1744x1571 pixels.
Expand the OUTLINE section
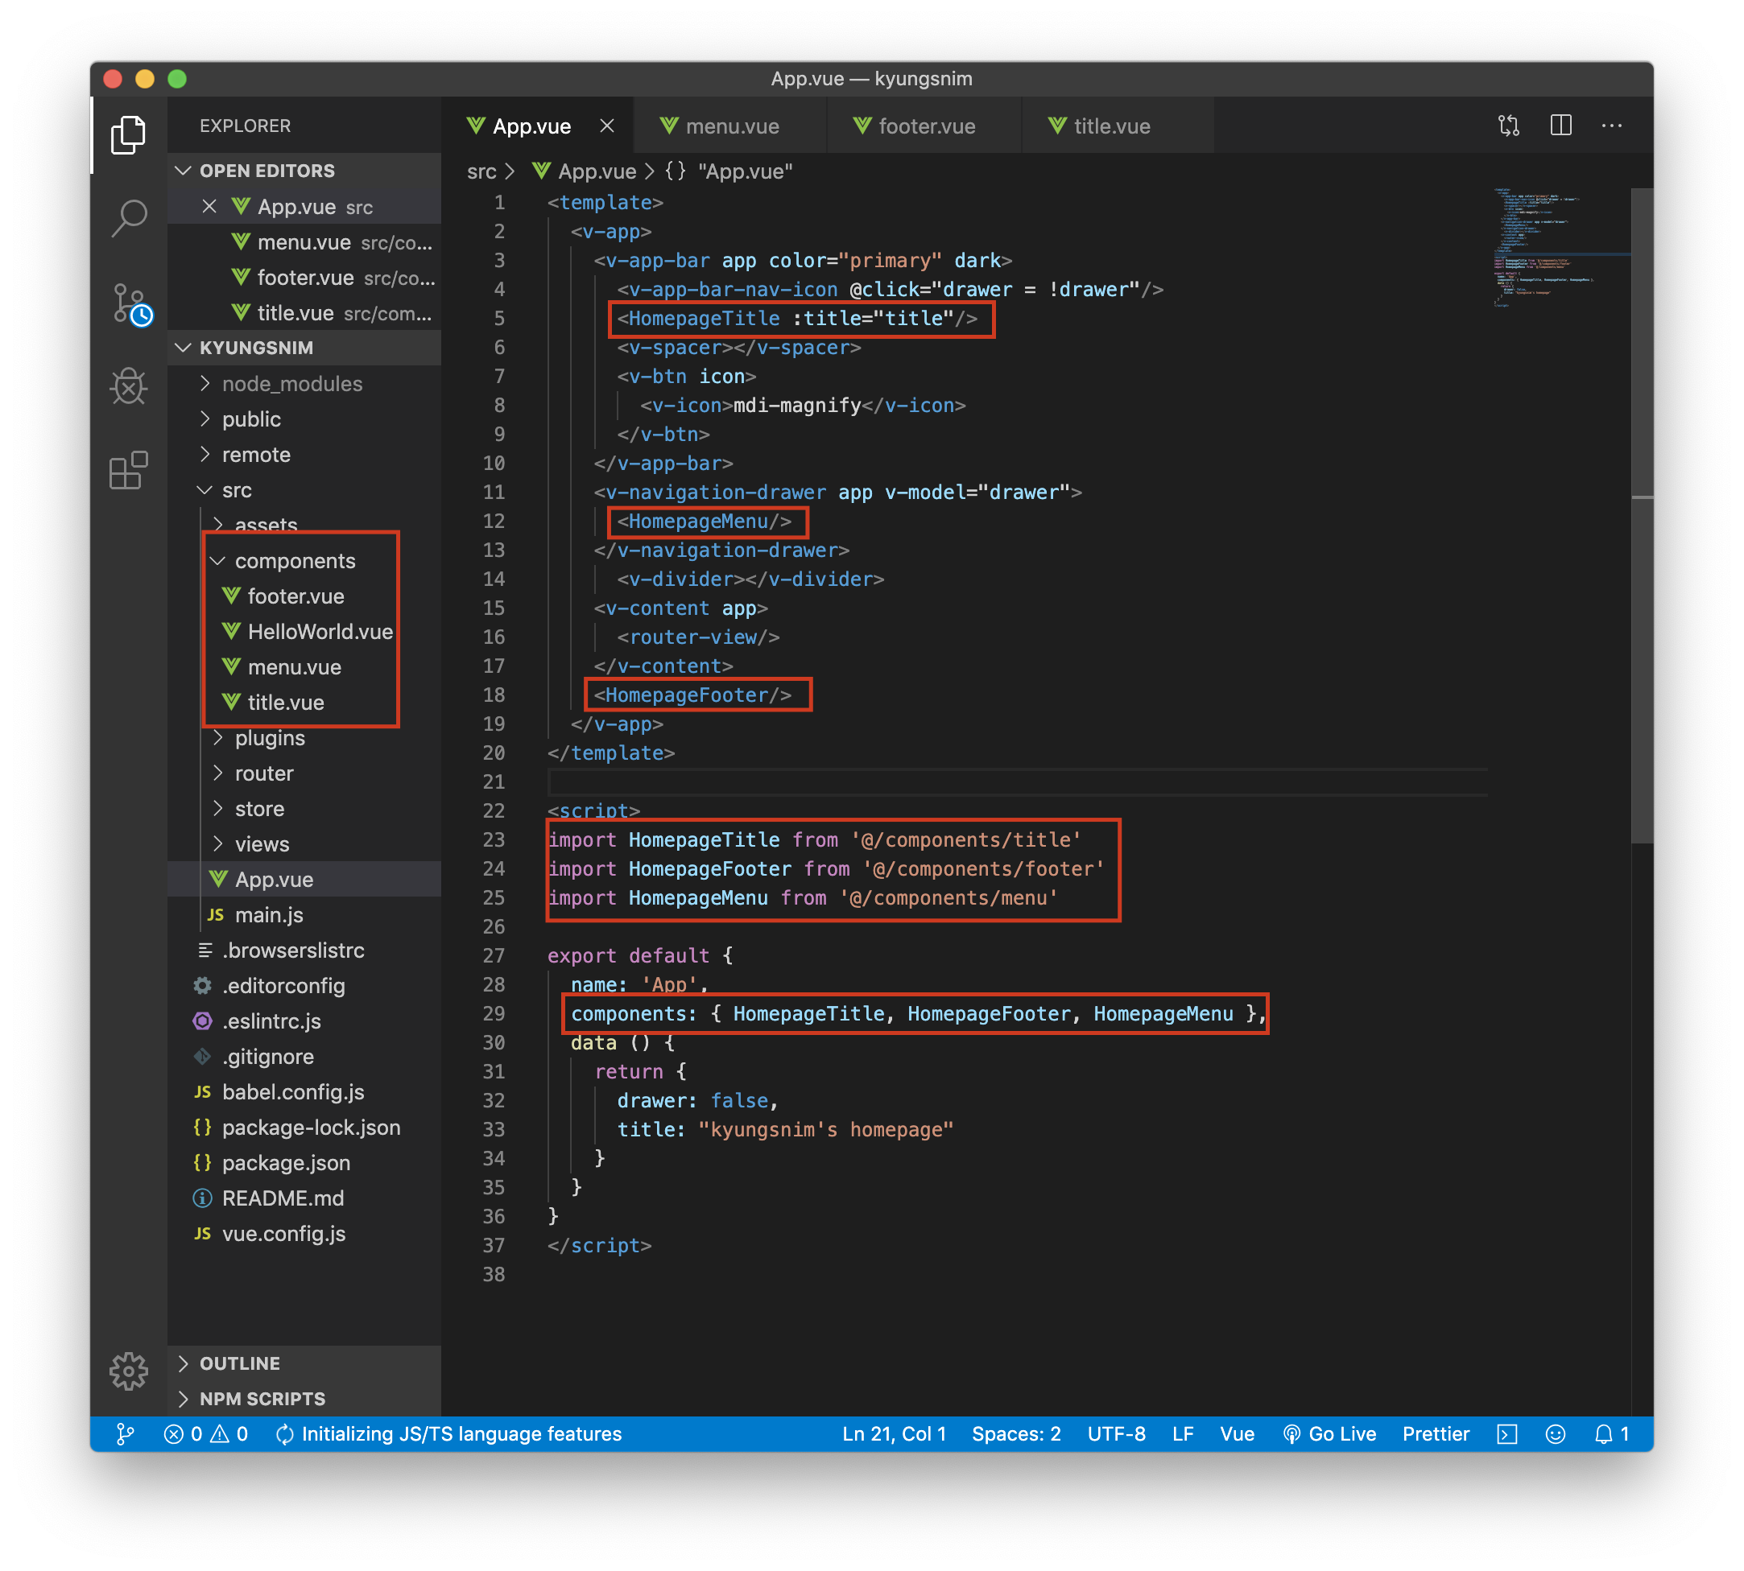(x=239, y=1363)
